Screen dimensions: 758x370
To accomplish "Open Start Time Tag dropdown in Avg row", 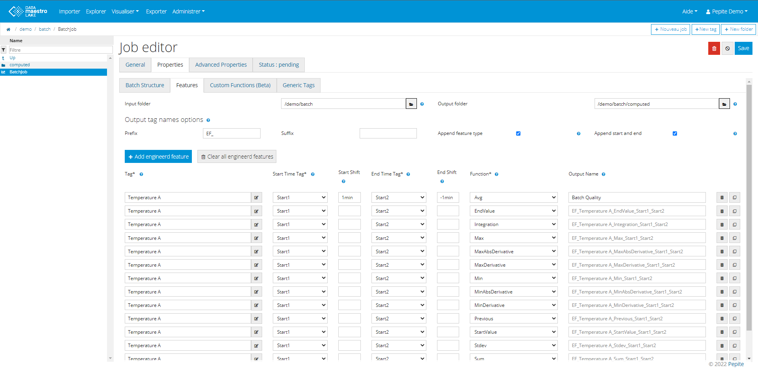I will click(300, 198).
